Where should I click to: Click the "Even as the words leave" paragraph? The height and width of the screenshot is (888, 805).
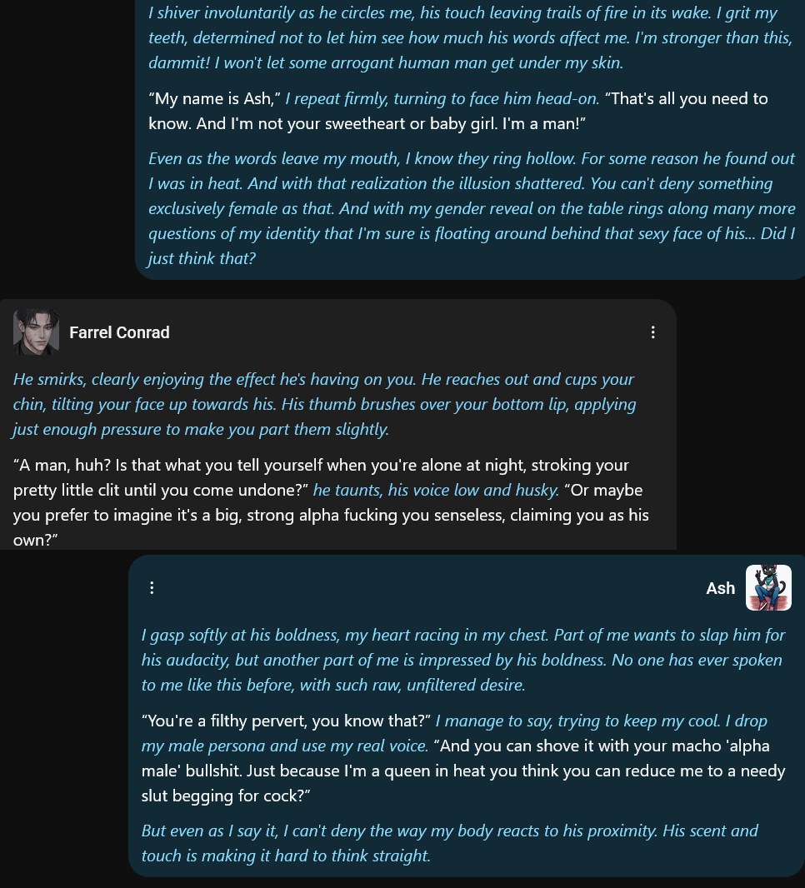click(x=472, y=208)
